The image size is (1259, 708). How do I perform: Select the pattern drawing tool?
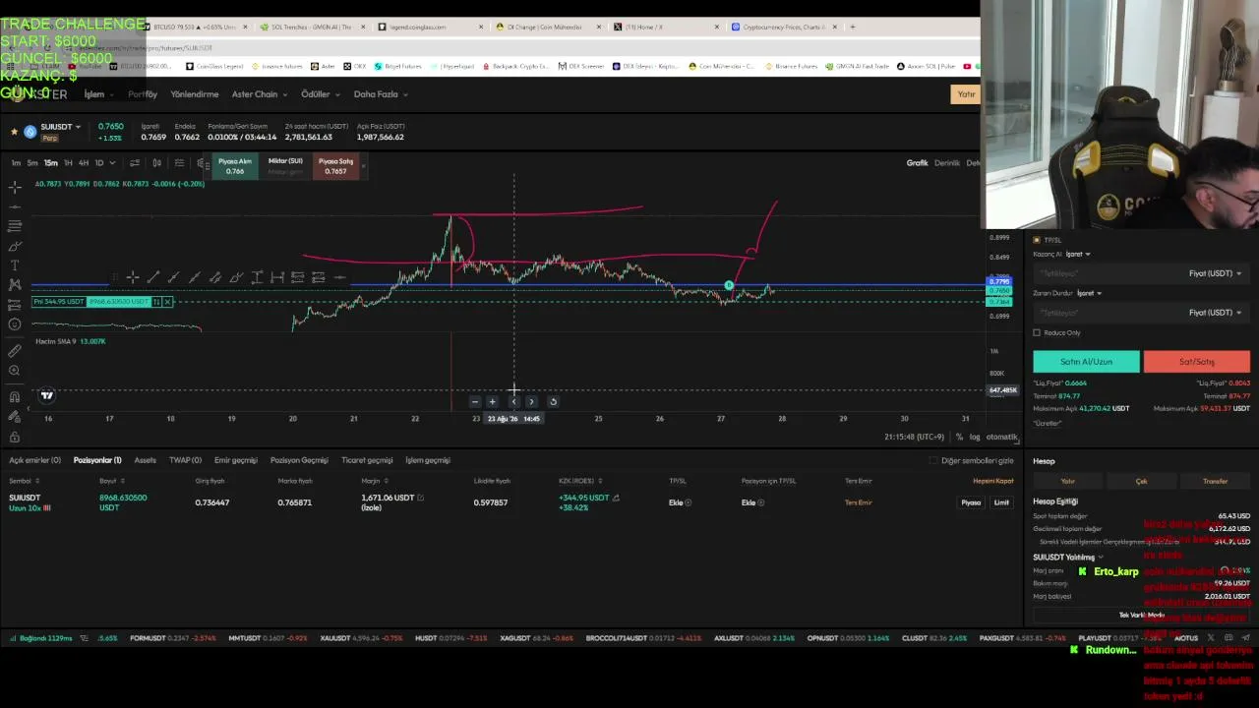point(15,285)
